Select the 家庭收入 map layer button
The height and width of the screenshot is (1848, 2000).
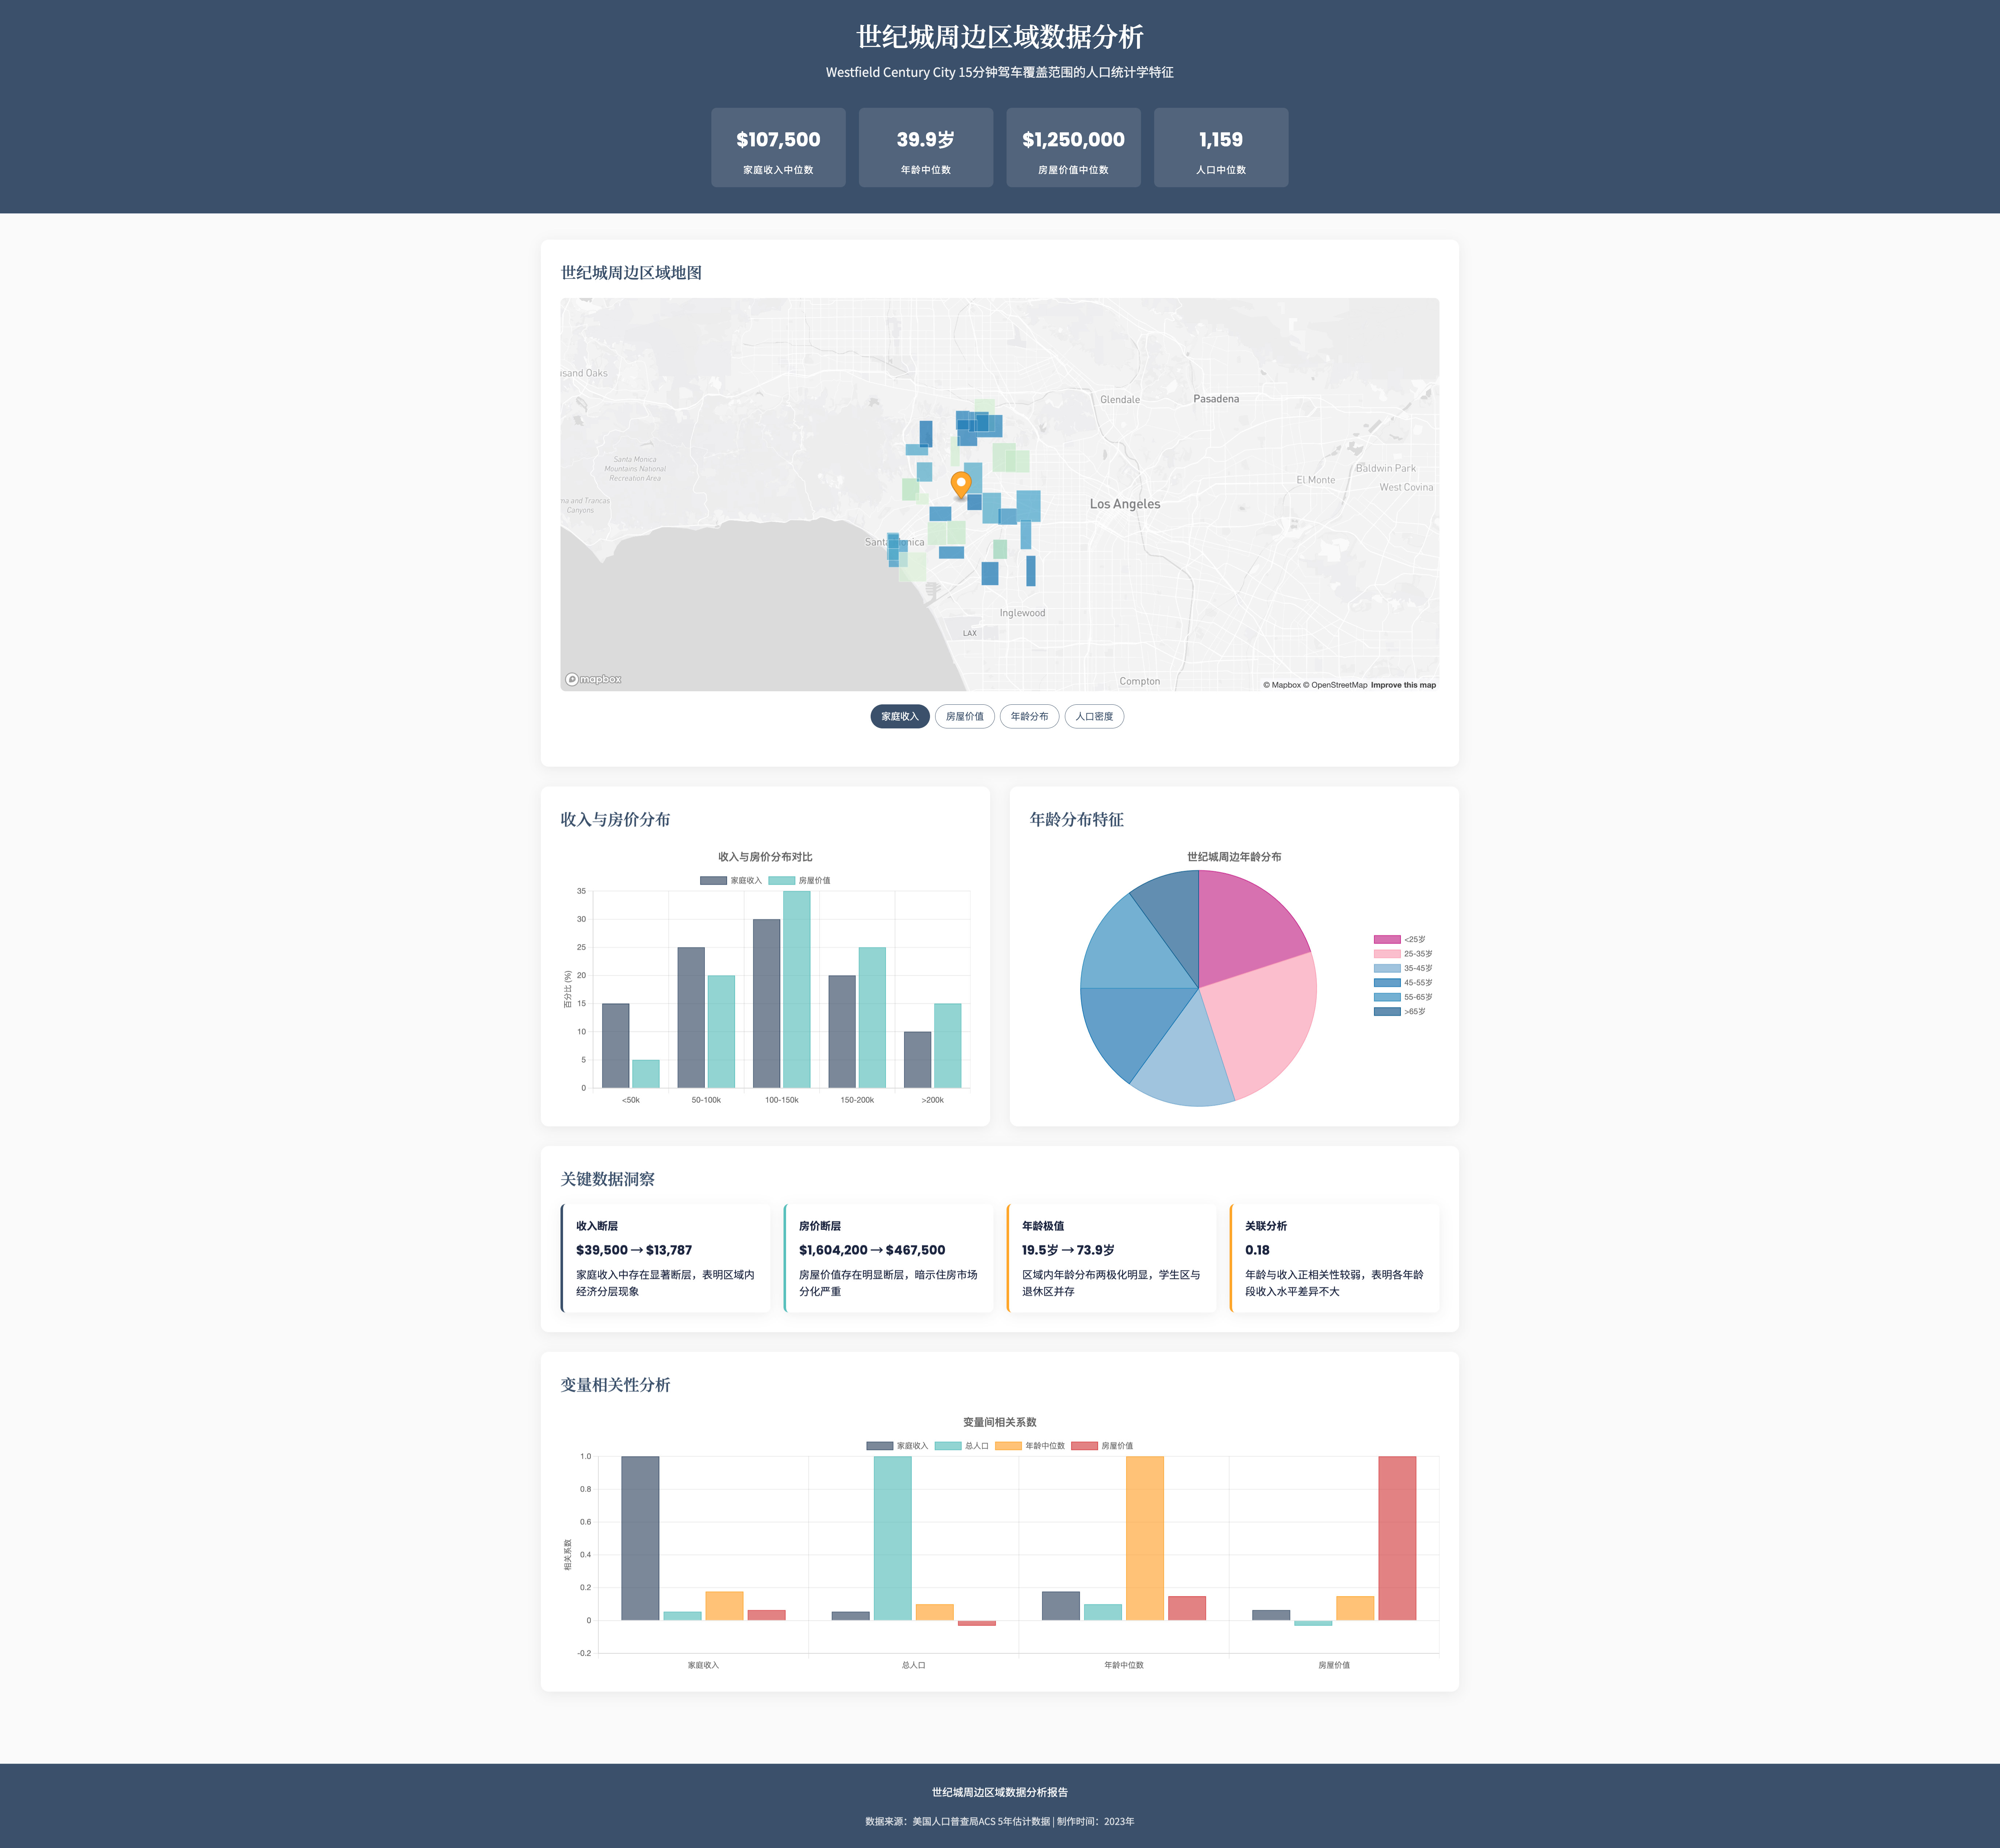pyautogui.click(x=899, y=716)
